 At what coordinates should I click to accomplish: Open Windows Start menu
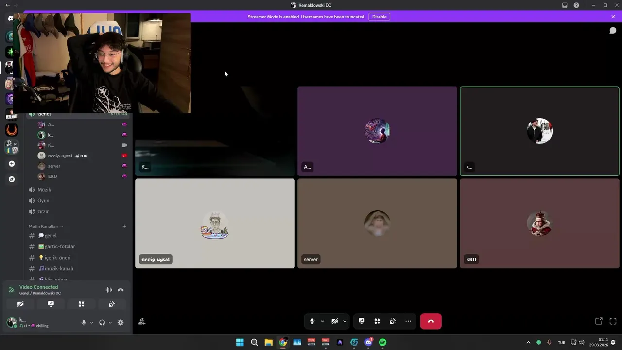tap(240, 342)
